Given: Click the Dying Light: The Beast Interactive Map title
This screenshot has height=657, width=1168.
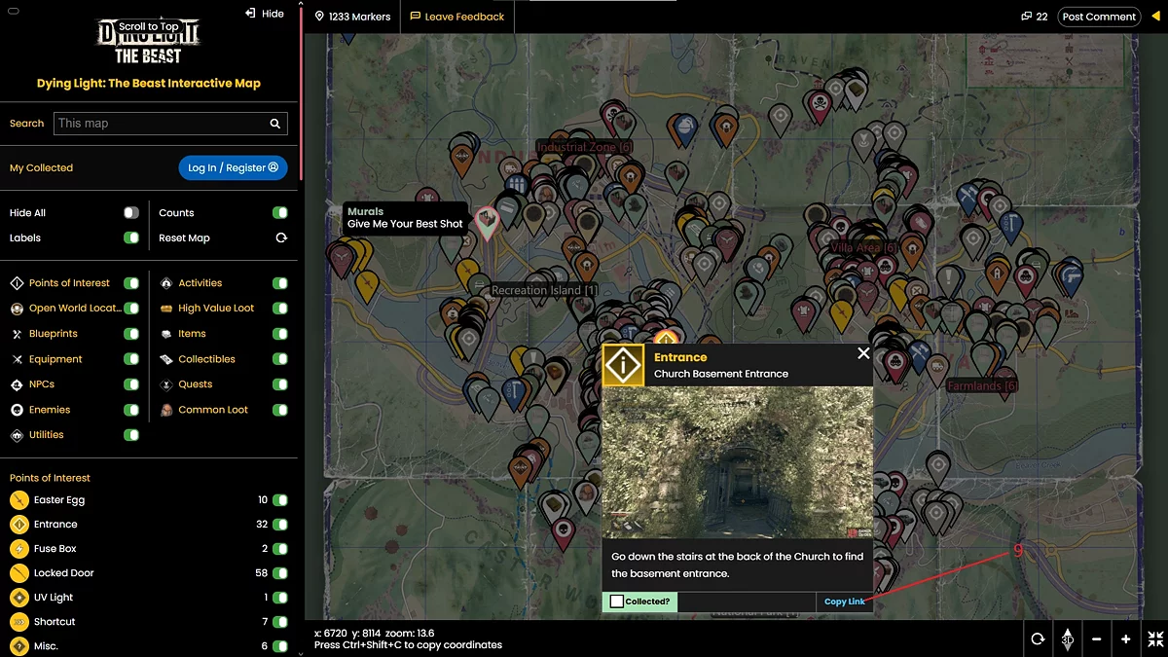Looking at the screenshot, I should click(x=149, y=84).
